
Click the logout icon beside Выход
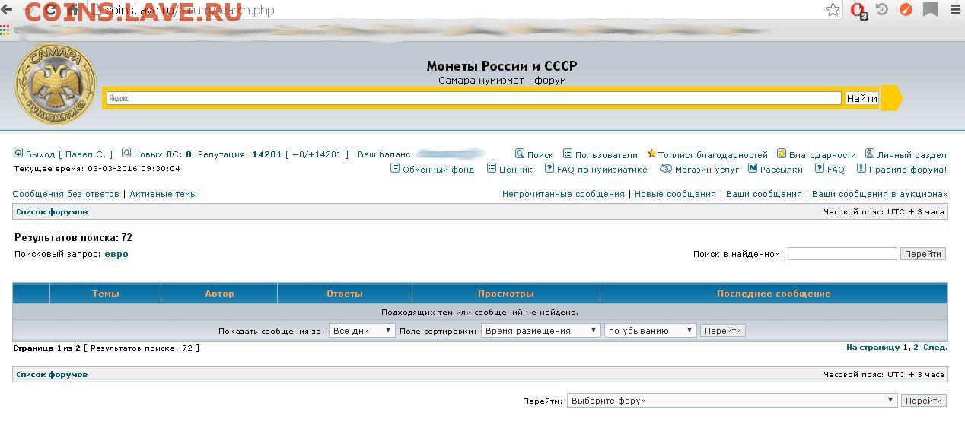tap(18, 153)
